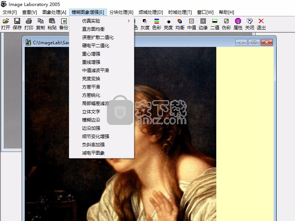The image size is (295, 221).
Task: Select 负斜率加强 menu entry
Action: pos(102,145)
